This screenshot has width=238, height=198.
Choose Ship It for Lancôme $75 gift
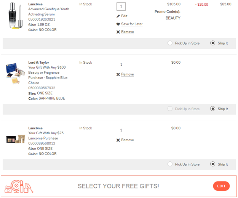[x=213, y=164]
